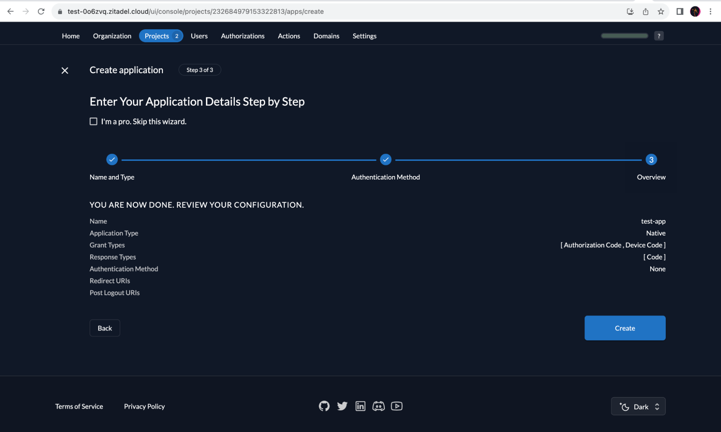
Task: Click the Back button to return
Action: (x=104, y=327)
